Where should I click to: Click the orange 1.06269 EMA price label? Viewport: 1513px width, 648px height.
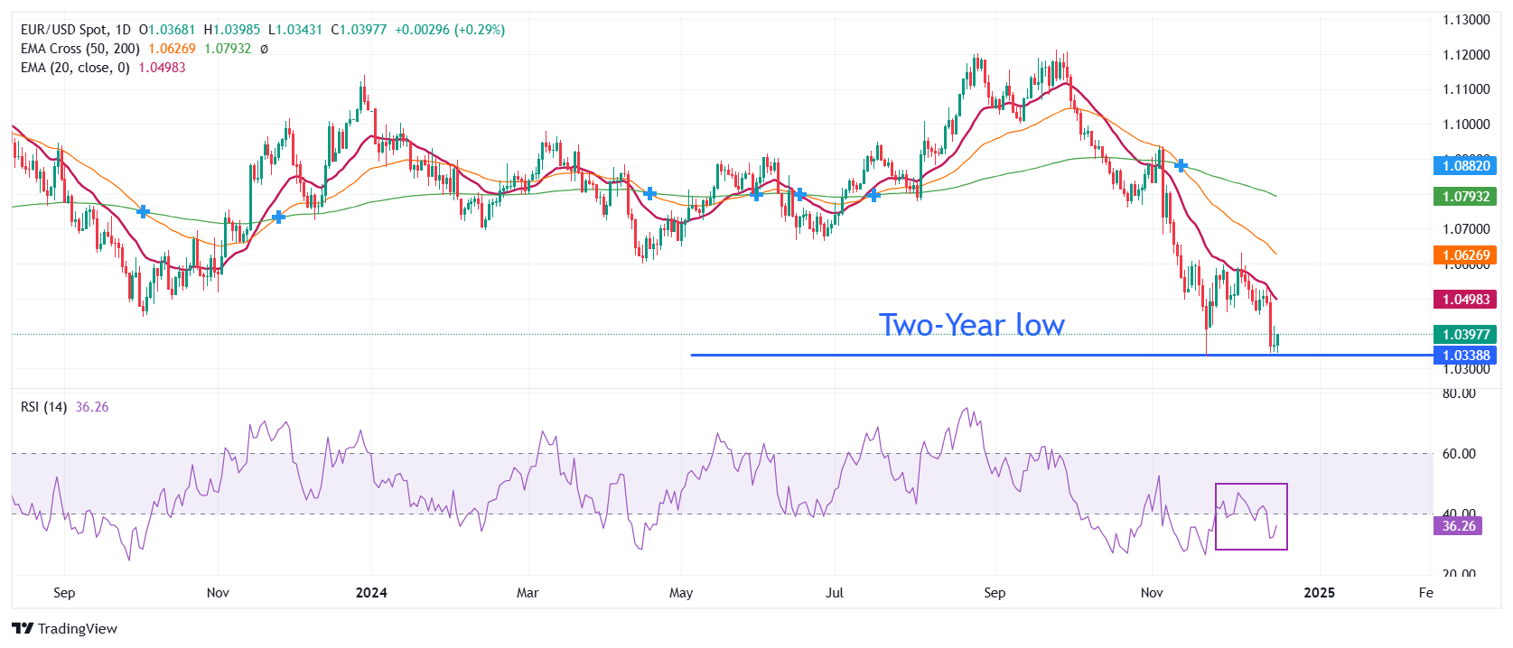click(1464, 255)
